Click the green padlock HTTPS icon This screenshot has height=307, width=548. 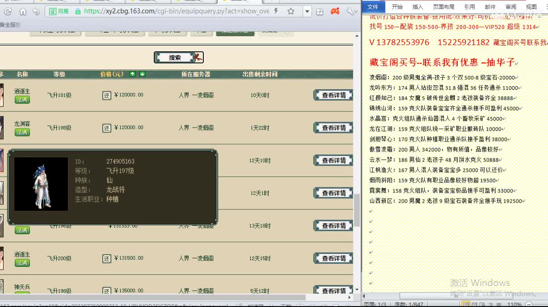(x=78, y=12)
